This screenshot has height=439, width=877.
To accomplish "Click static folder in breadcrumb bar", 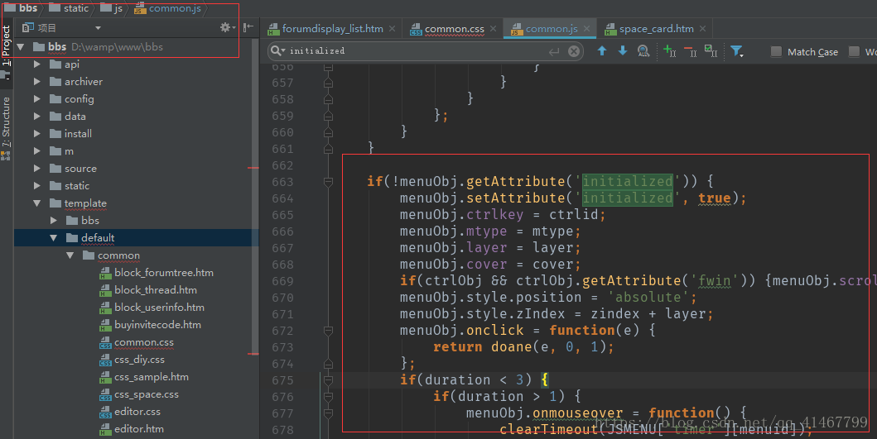I will click(x=69, y=7).
